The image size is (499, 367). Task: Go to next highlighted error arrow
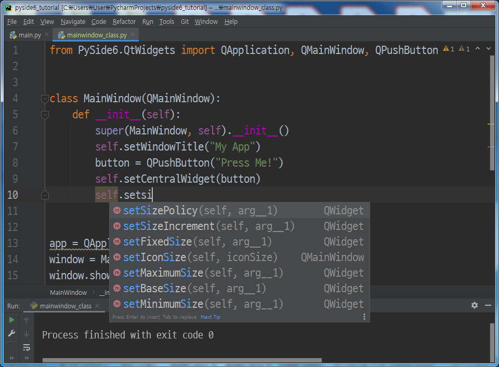[489, 49]
